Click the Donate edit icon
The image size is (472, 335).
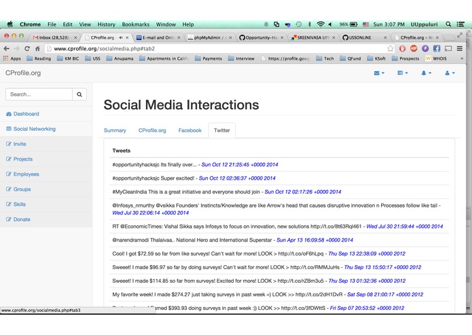(x=9, y=219)
